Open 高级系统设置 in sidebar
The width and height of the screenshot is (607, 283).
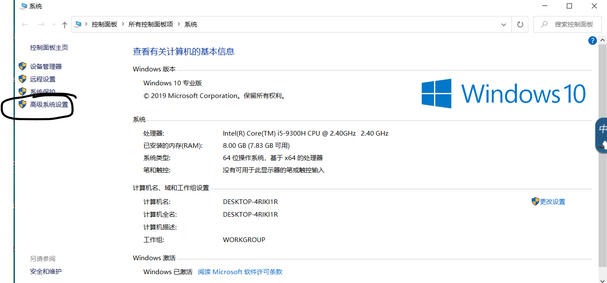(49, 105)
